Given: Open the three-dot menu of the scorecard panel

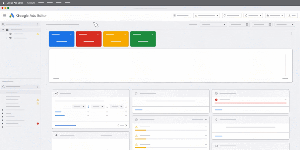Looking at the screenshot, I should 291,33.
